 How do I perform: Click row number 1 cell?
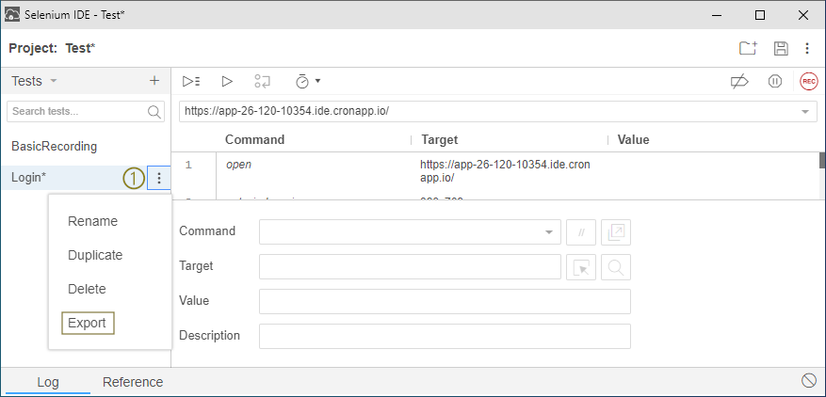(x=188, y=166)
